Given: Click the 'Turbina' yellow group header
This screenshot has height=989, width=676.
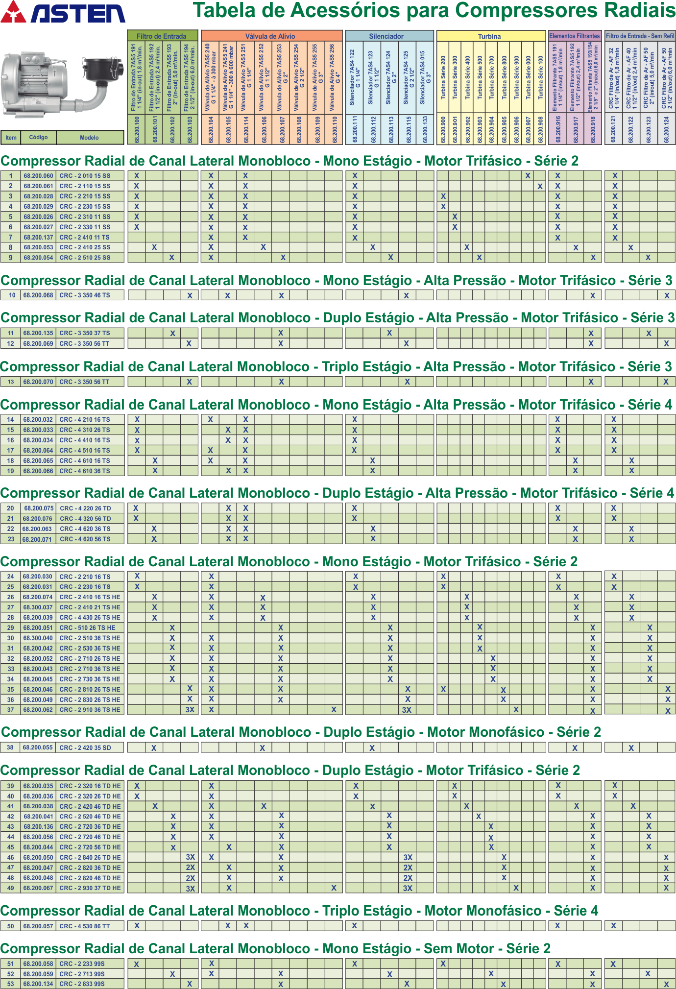Looking at the screenshot, I should (491, 36).
